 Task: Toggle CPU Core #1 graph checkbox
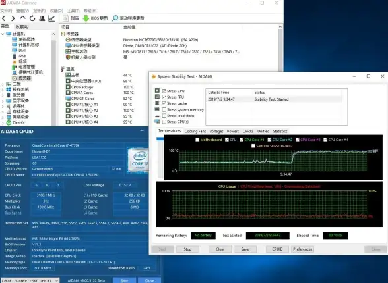coord(242,140)
